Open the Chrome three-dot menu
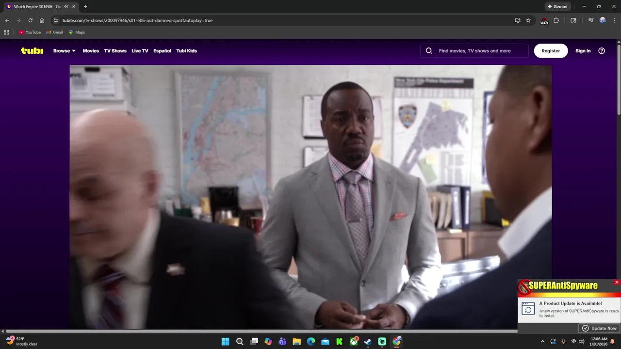Viewport: 621px width, 349px height. coord(614,20)
